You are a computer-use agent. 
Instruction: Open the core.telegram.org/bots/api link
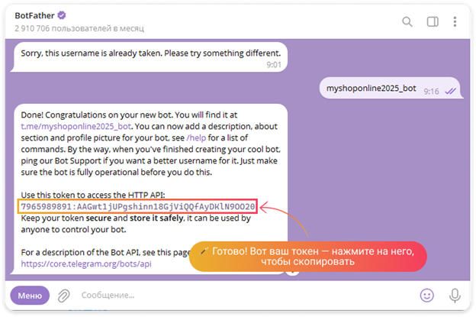pyautogui.click(x=86, y=264)
